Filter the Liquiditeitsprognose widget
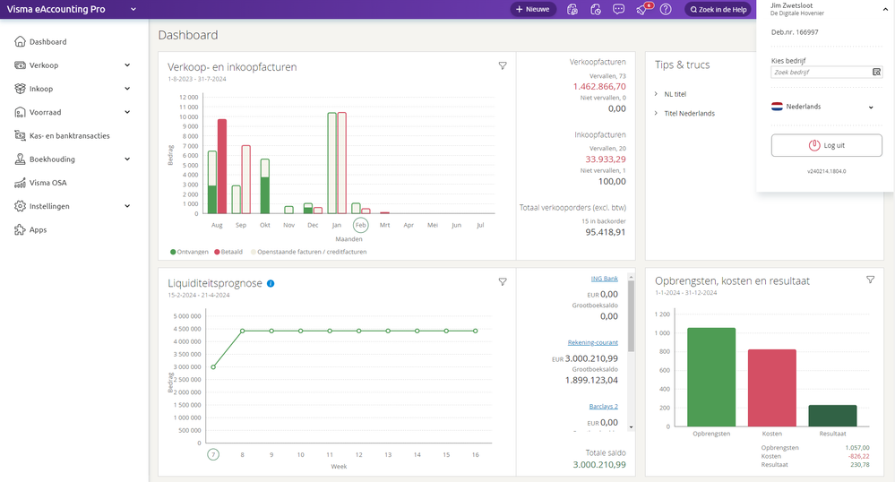The width and height of the screenshot is (895, 482). pyautogui.click(x=503, y=281)
